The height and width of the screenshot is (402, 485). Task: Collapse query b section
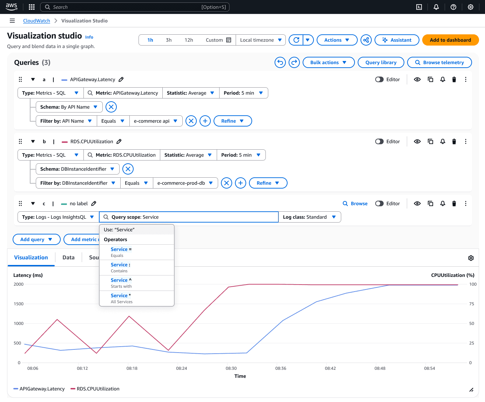pos(33,142)
